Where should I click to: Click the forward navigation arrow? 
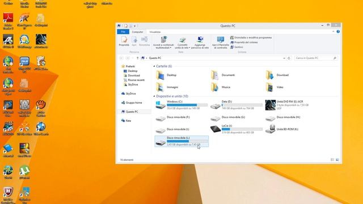128,58
